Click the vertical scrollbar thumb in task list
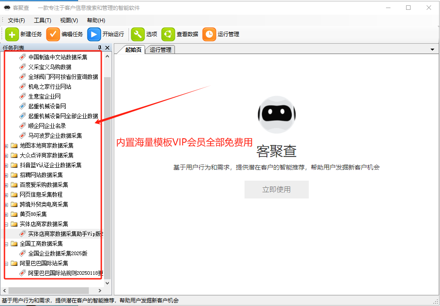 (108, 178)
